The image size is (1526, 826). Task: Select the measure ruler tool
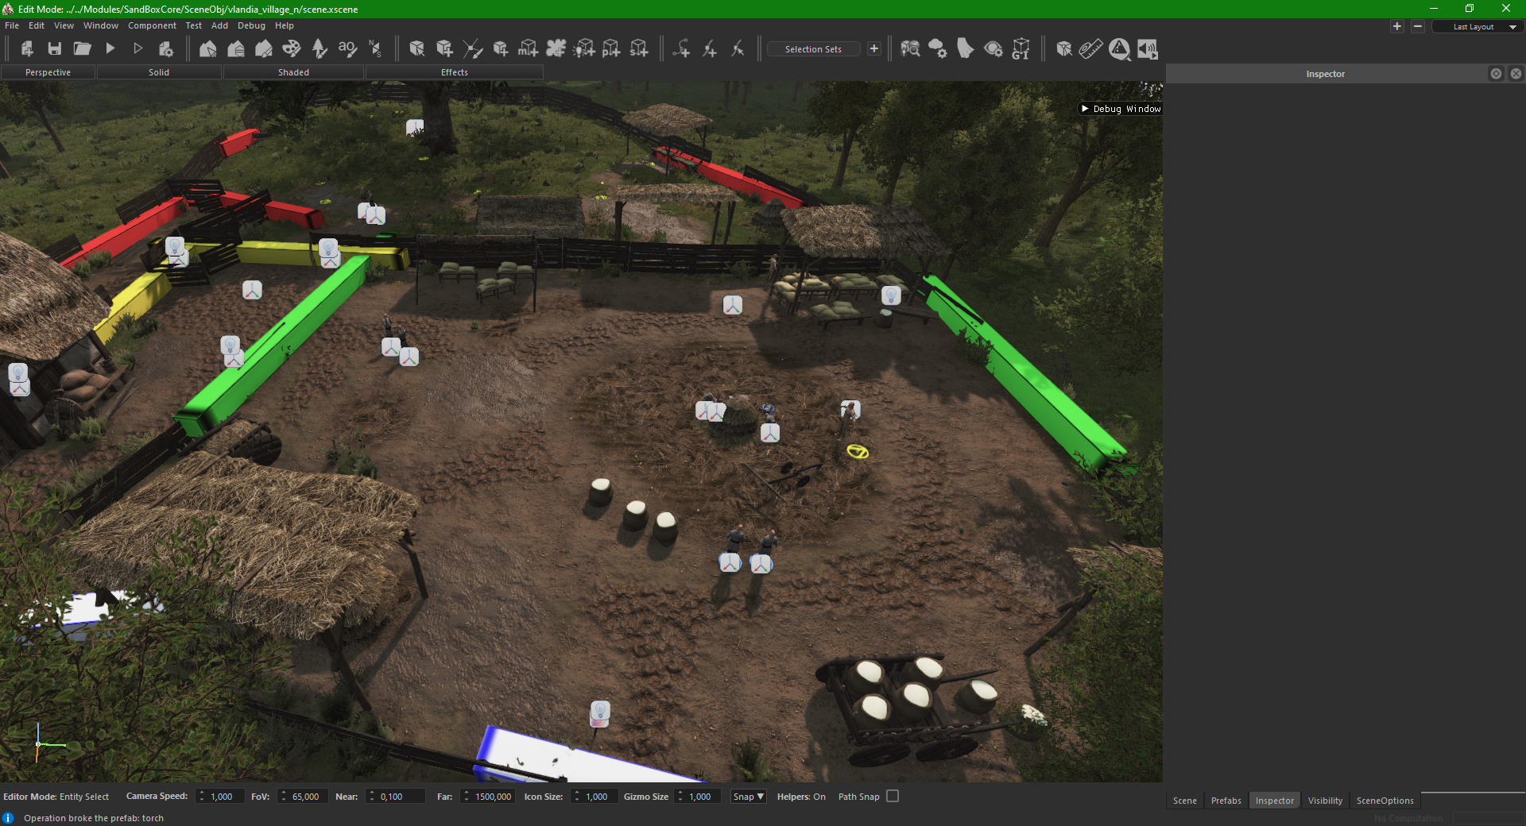coord(1091,49)
